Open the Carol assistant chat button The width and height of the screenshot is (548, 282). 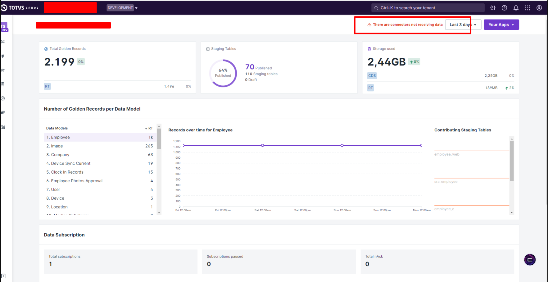coord(530,260)
